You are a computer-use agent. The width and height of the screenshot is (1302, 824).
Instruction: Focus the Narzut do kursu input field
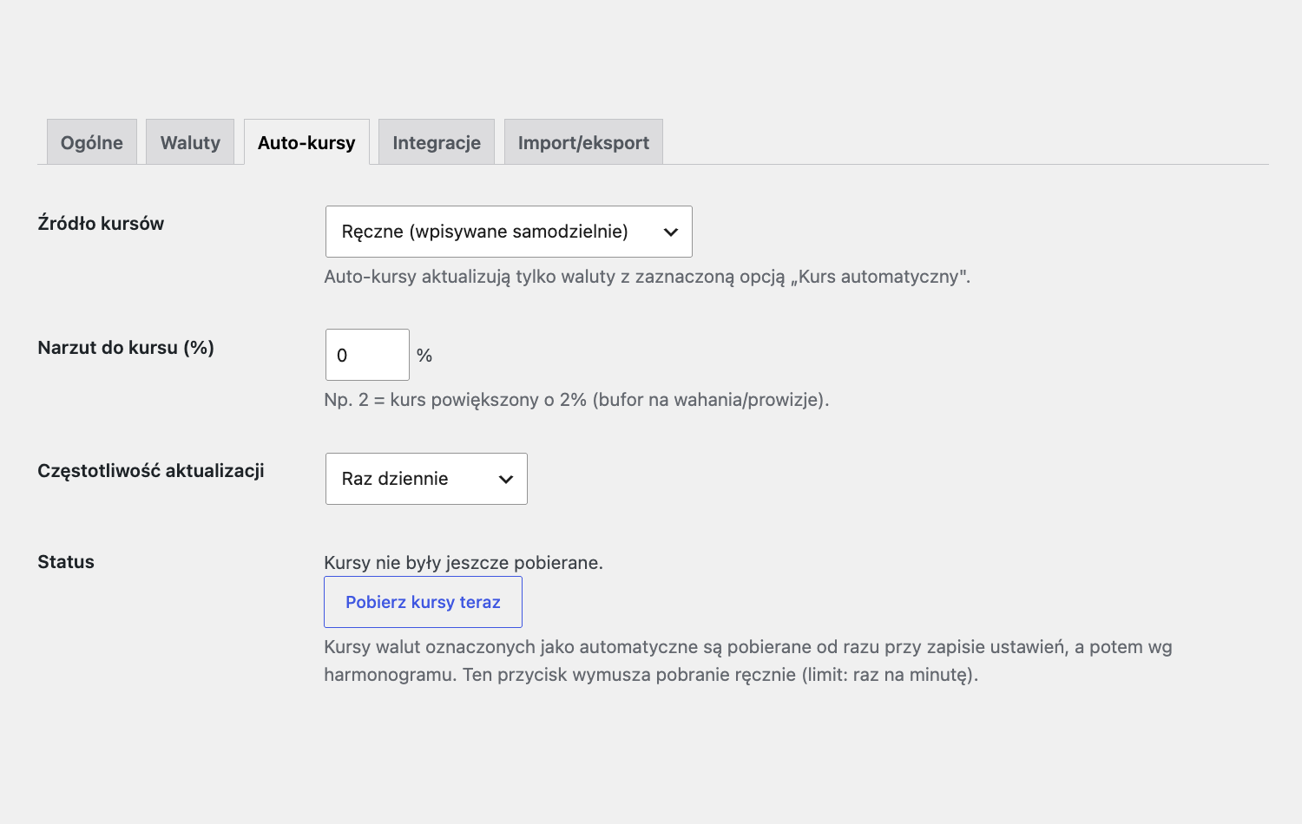coord(367,355)
